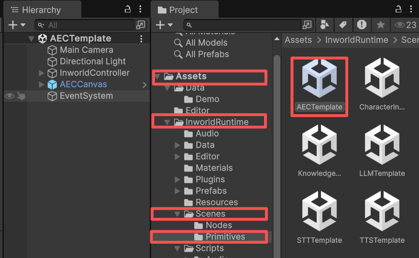Select Directional Light object
419x258 pixels.
(x=92, y=61)
